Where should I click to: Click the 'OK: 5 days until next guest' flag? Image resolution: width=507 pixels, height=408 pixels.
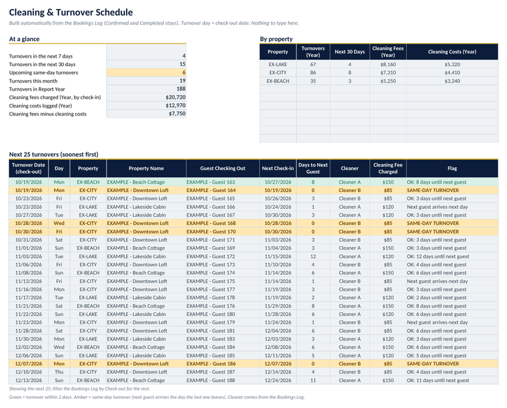[452, 356]
